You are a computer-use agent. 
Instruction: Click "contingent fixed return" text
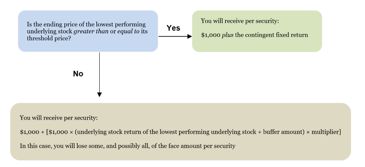pos(272,35)
